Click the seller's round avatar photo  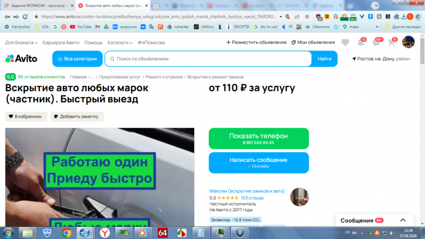299,197
